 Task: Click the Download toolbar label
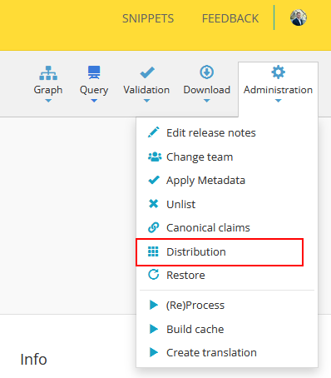coord(207,90)
